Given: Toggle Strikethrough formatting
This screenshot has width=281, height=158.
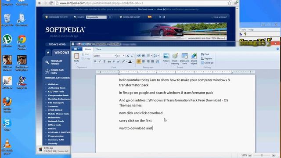Looking at the screenshot, I should [109, 61].
